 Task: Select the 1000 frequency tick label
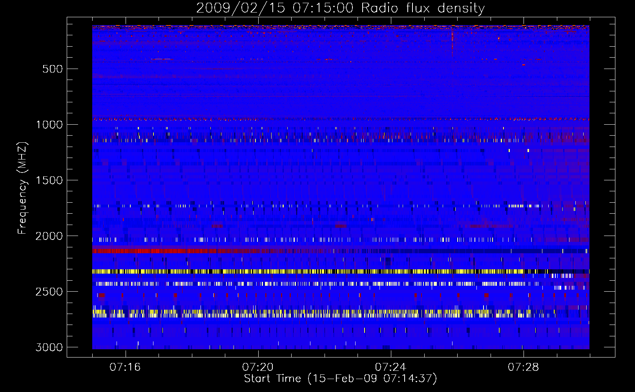[49, 125]
